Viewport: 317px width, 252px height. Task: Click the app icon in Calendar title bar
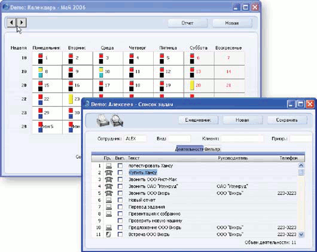5,7
